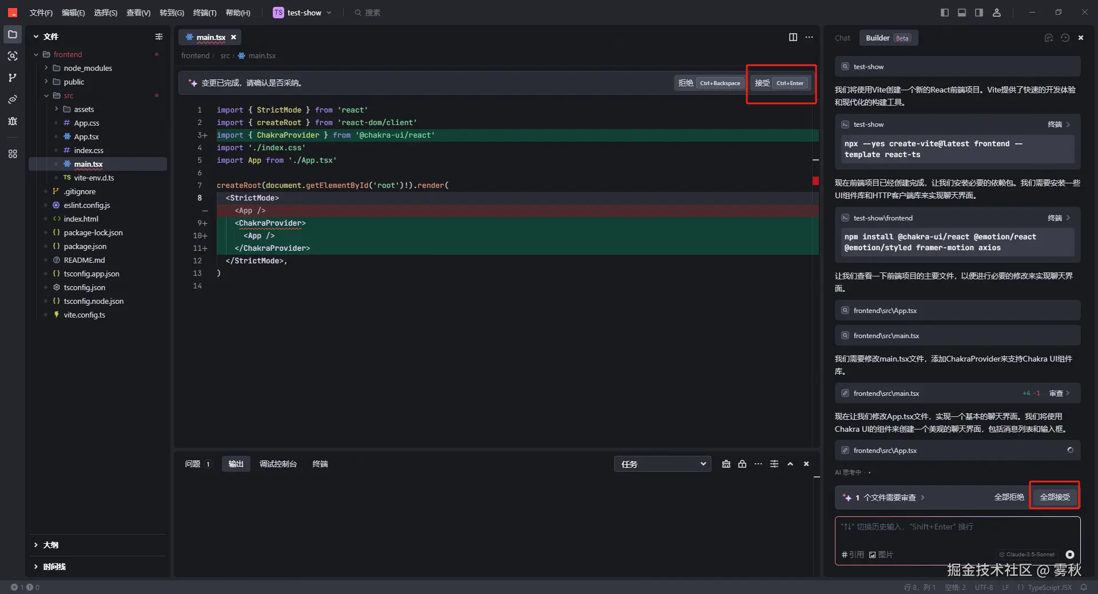Toggle the left sidebar layout icon

944,13
